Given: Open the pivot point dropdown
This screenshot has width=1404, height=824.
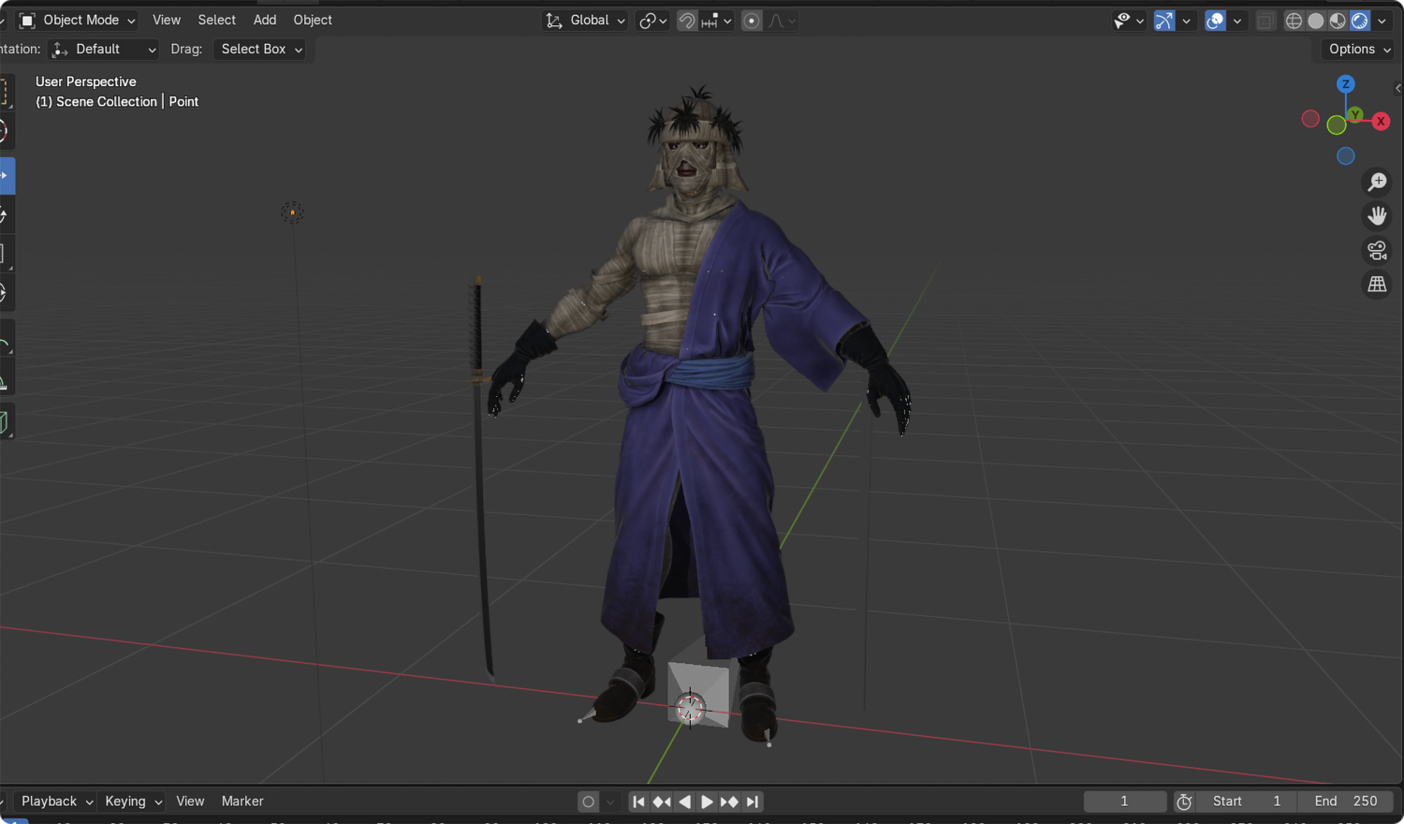Looking at the screenshot, I should coord(652,21).
